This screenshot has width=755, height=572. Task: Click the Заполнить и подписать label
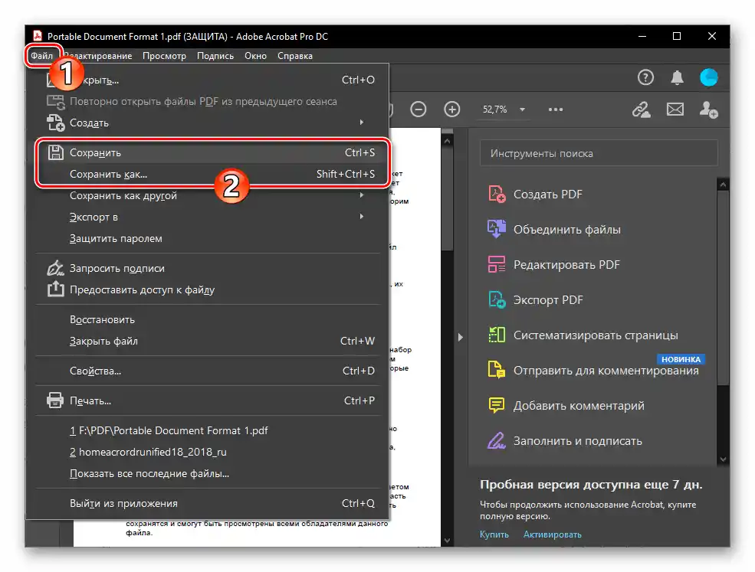(x=577, y=441)
